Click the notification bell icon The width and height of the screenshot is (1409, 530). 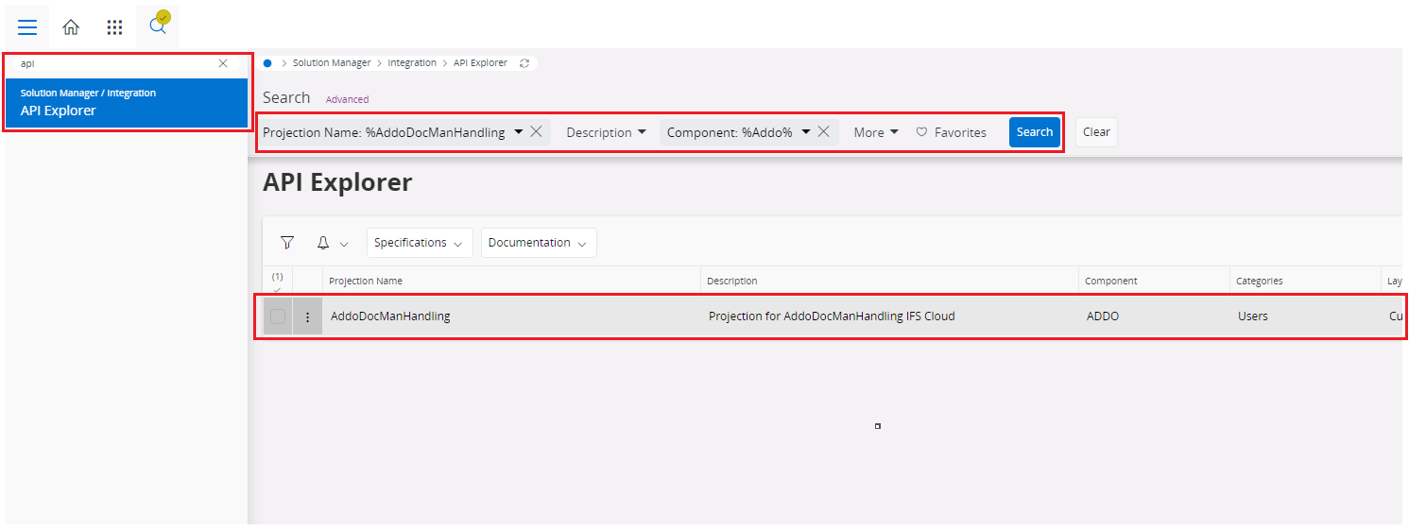323,243
